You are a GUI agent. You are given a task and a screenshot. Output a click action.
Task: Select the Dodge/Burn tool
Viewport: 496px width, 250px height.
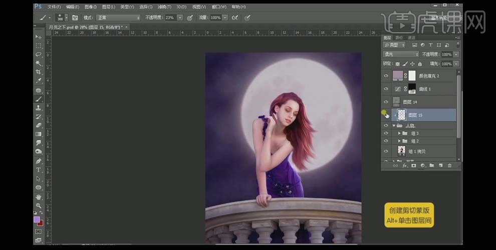[x=39, y=152]
